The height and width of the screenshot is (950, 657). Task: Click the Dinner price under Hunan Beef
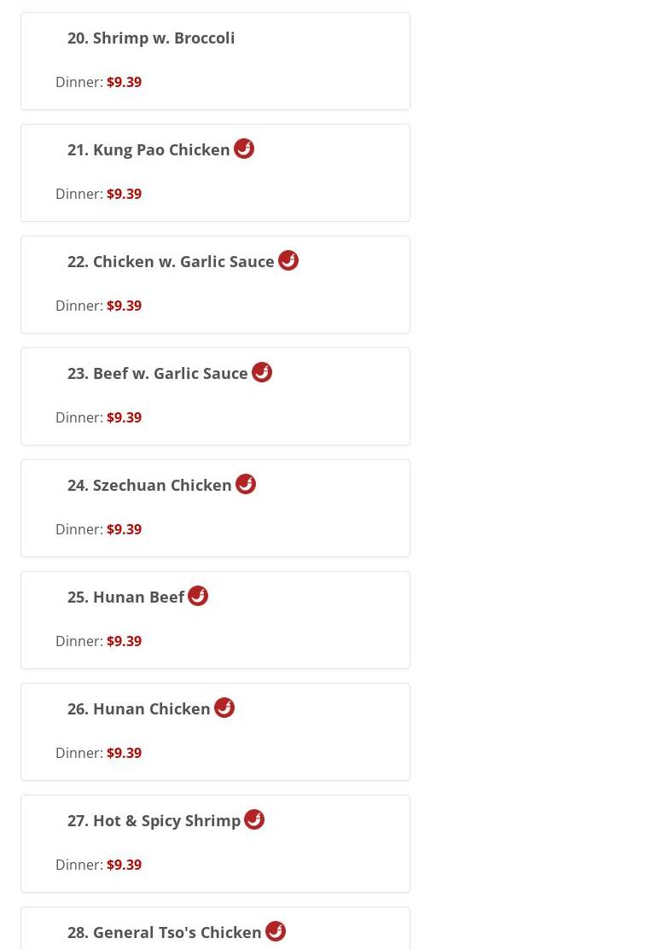(x=124, y=641)
